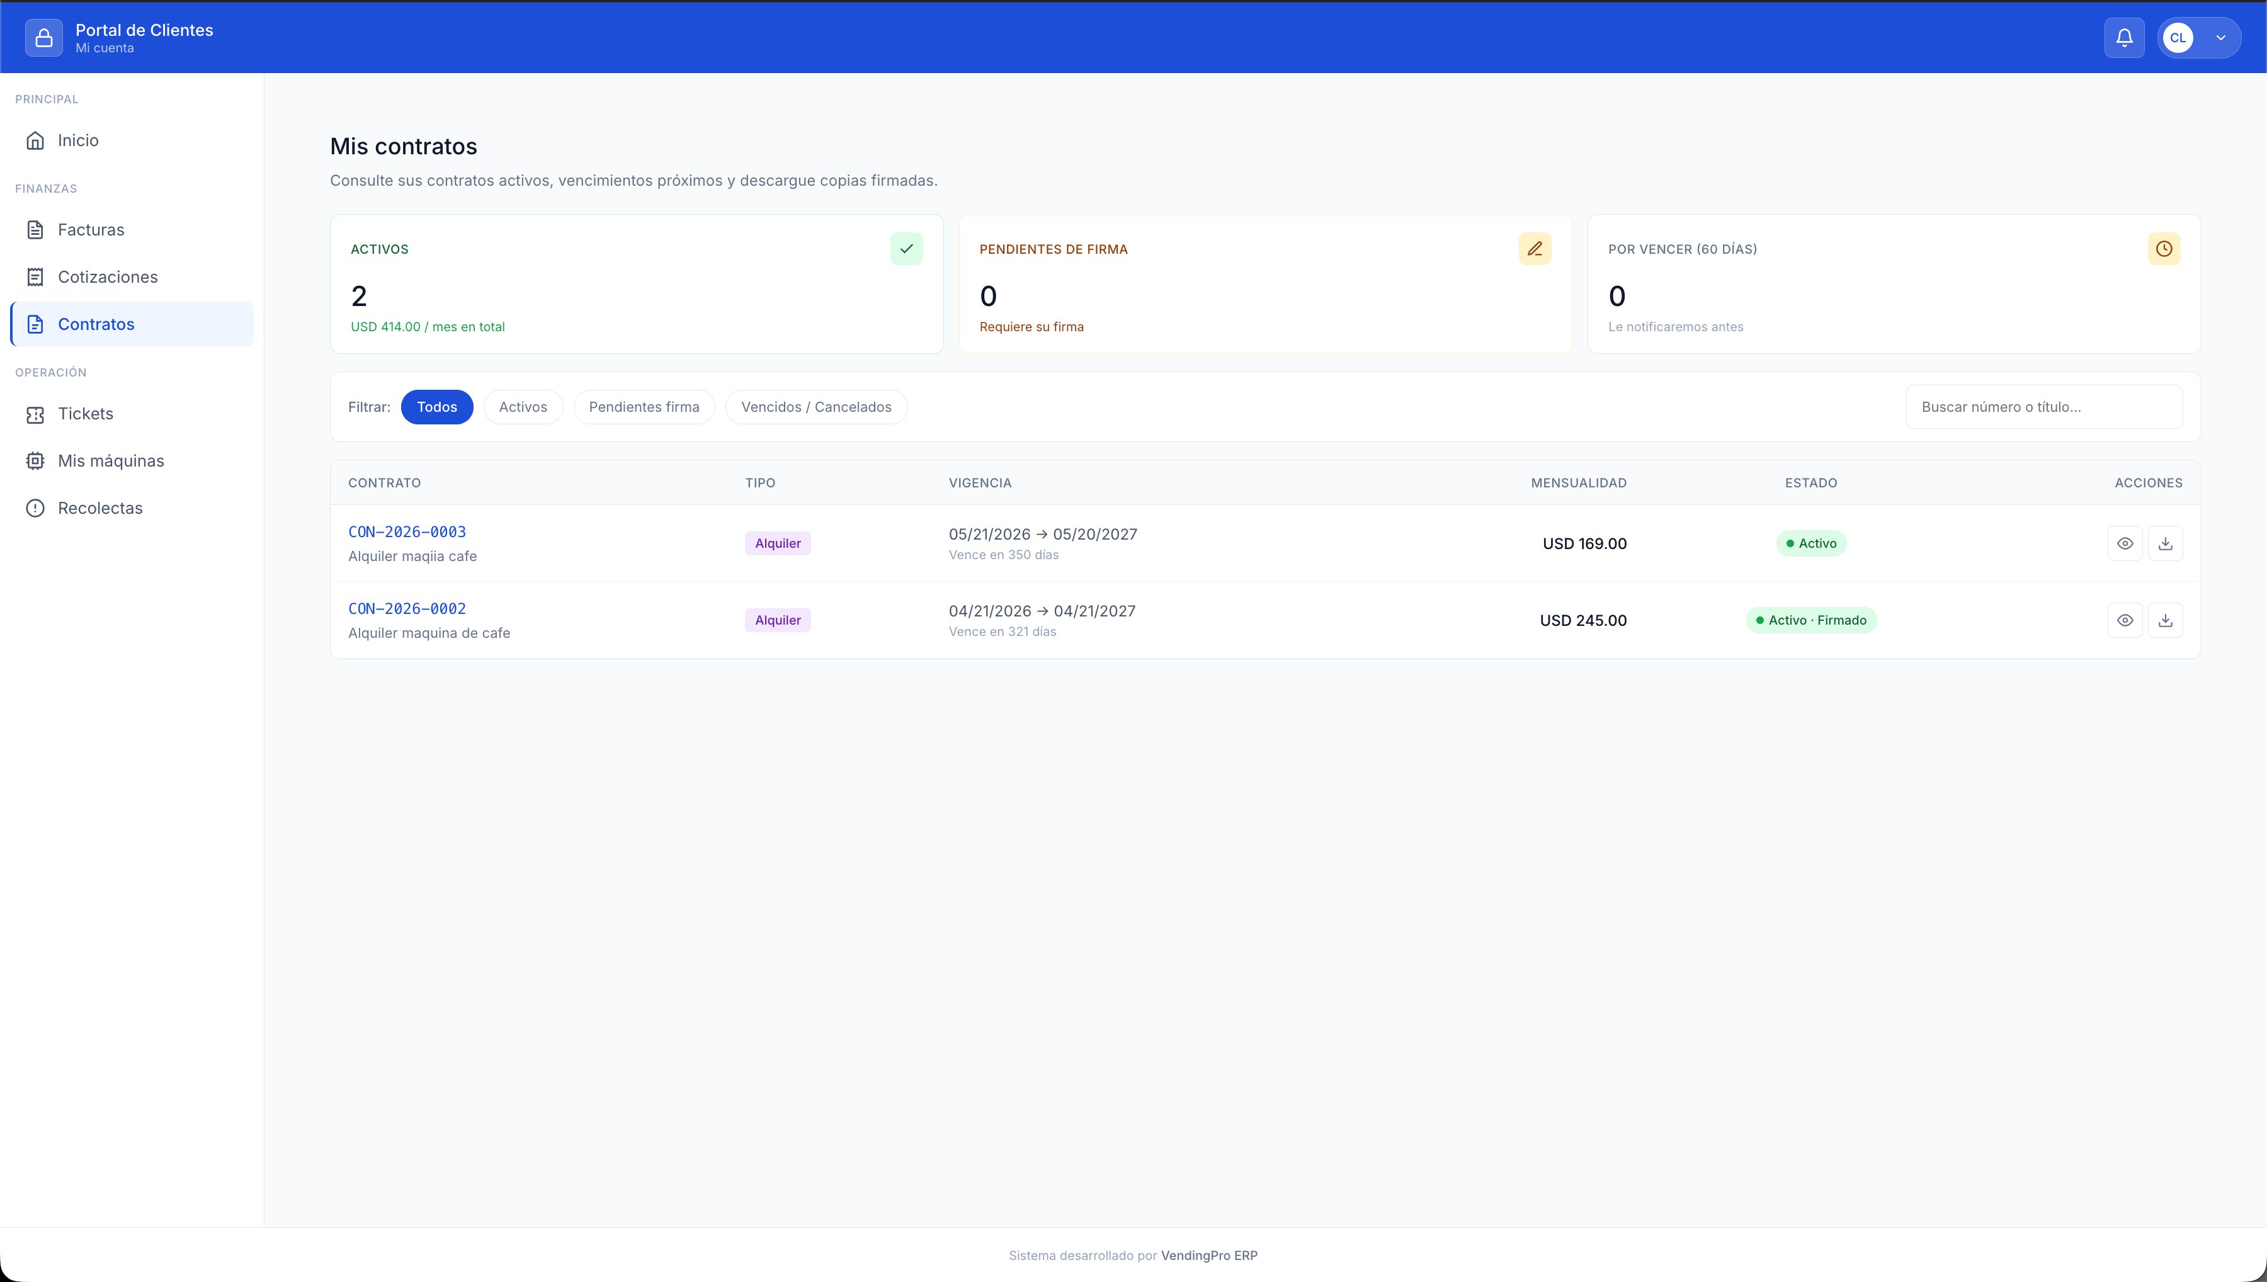Download contract CON-2026-0002 copy

click(x=2165, y=620)
